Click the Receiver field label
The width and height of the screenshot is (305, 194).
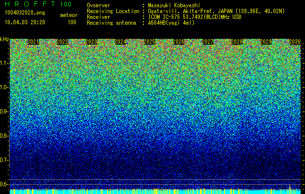pos(98,17)
